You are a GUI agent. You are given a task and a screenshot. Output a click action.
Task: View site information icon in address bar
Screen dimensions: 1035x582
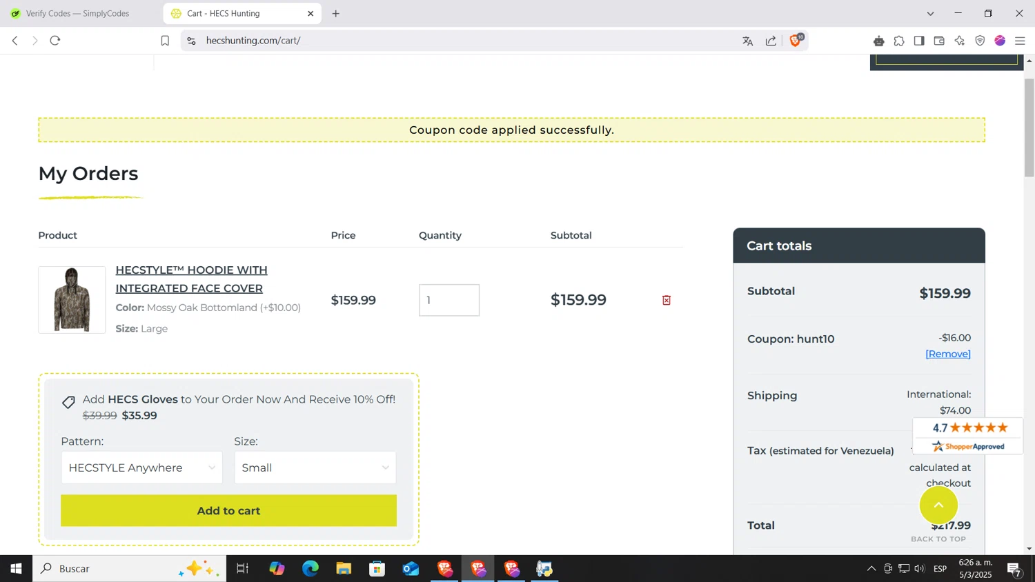(192, 41)
